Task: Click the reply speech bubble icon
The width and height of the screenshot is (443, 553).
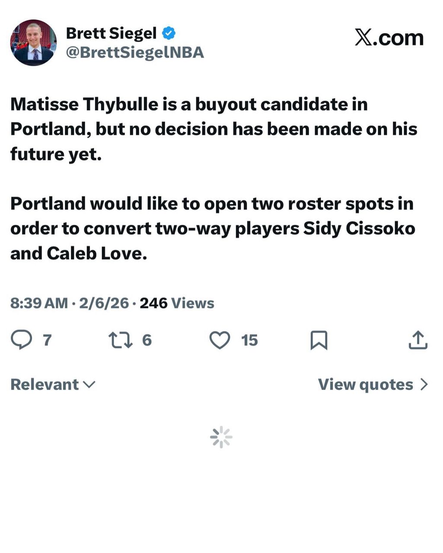Action: [21, 340]
